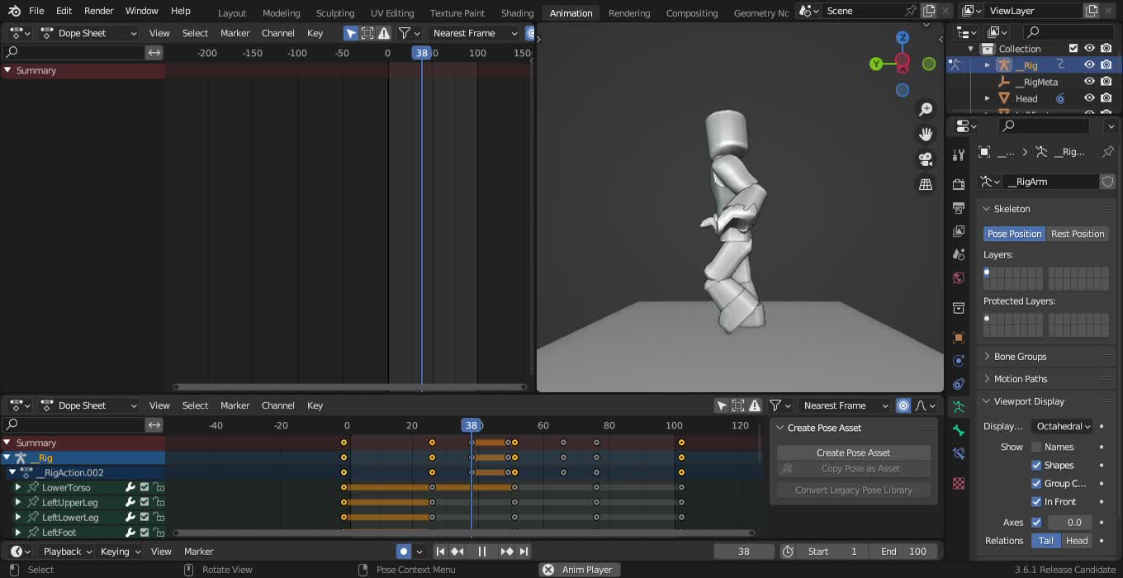This screenshot has height=578, width=1123.
Task: Pin the properties editor with pin icon
Action: 1108,152
